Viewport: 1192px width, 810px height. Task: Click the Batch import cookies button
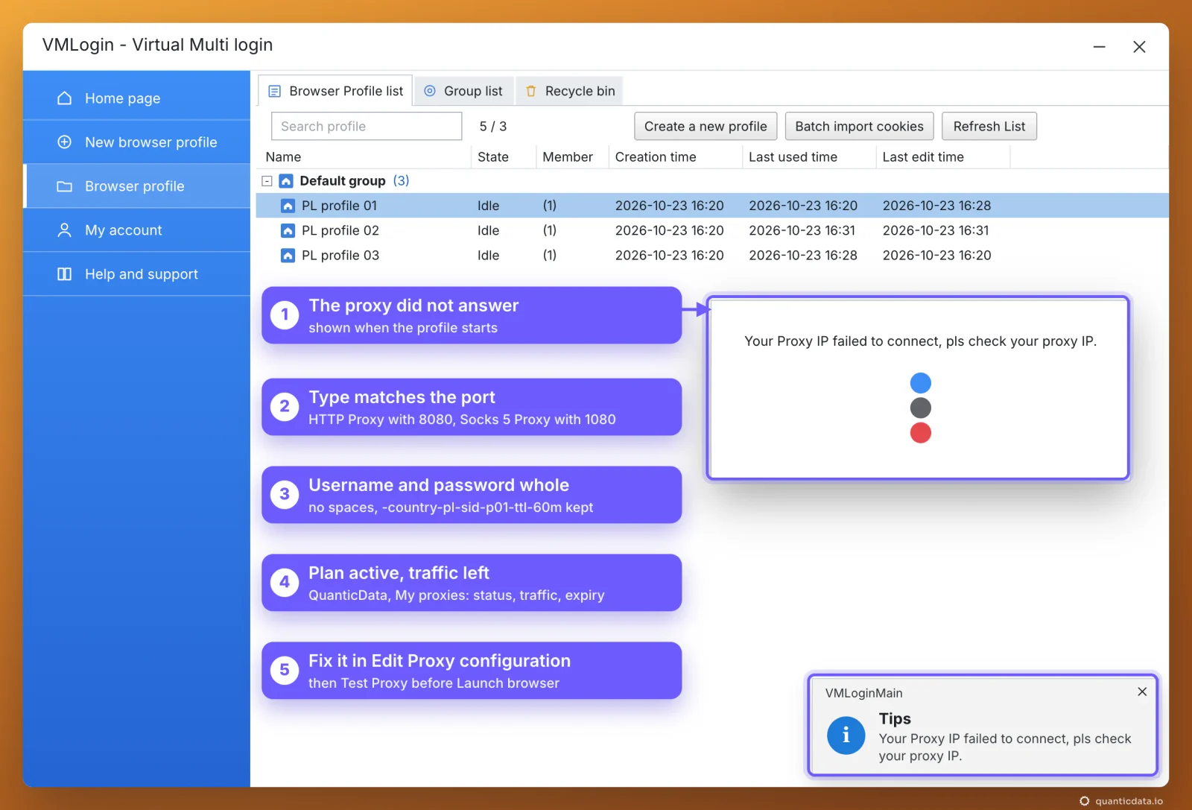(x=859, y=127)
